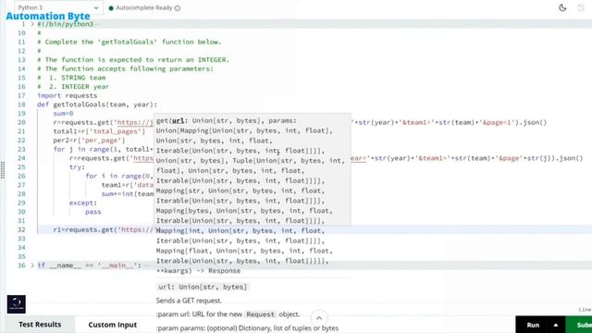The image size is (592, 333).
Task: Click comment '1. STRING team'
Action: click(x=71, y=78)
